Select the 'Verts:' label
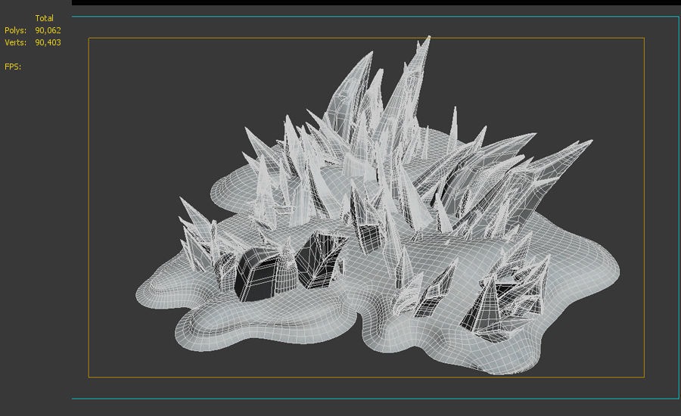 [x=16, y=42]
